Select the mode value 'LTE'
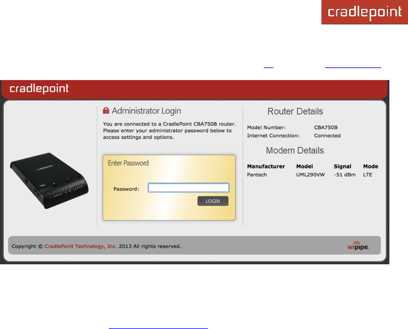 click(x=367, y=175)
